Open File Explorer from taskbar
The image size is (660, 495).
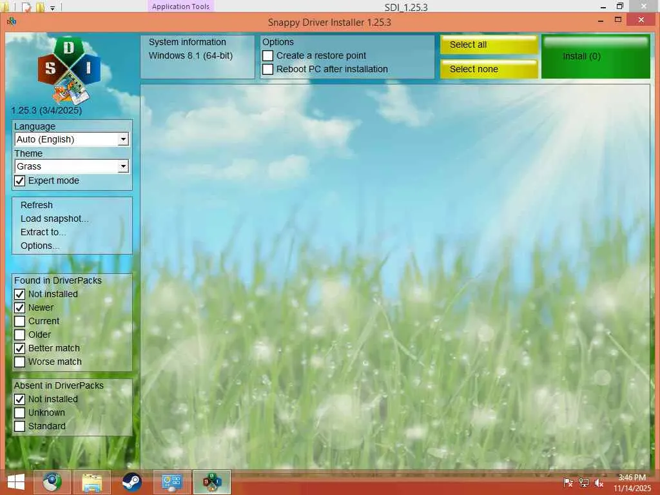tap(92, 482)
